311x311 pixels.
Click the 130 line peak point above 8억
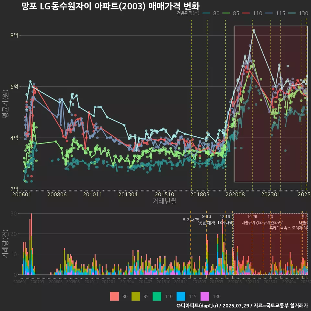click(x=253, y=30)
